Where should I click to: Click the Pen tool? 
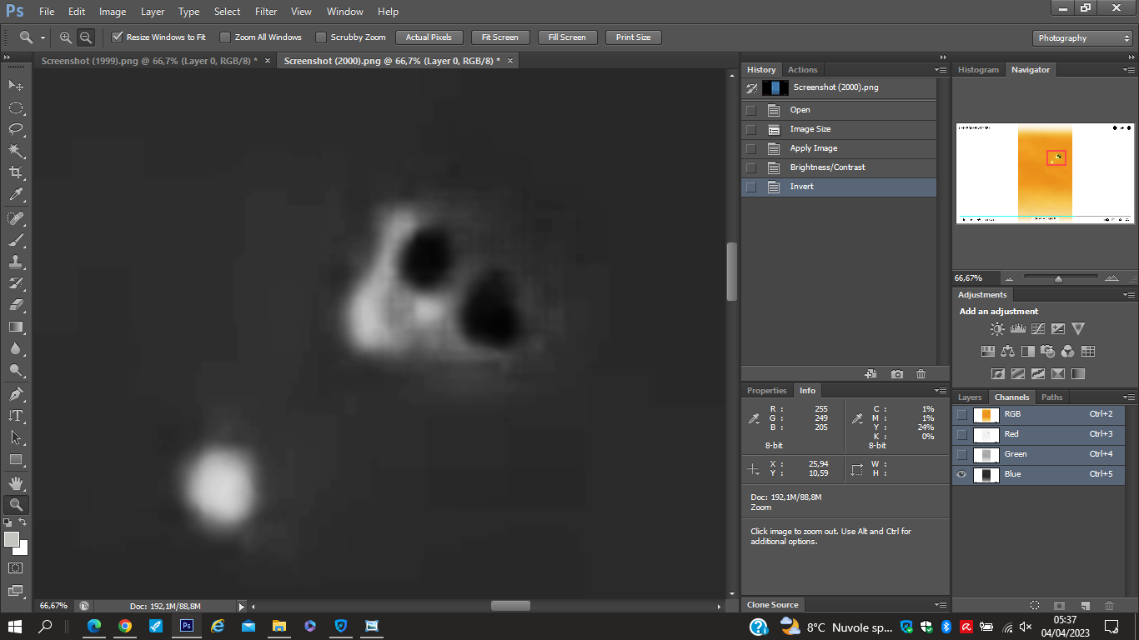click(x=16, y=394)
